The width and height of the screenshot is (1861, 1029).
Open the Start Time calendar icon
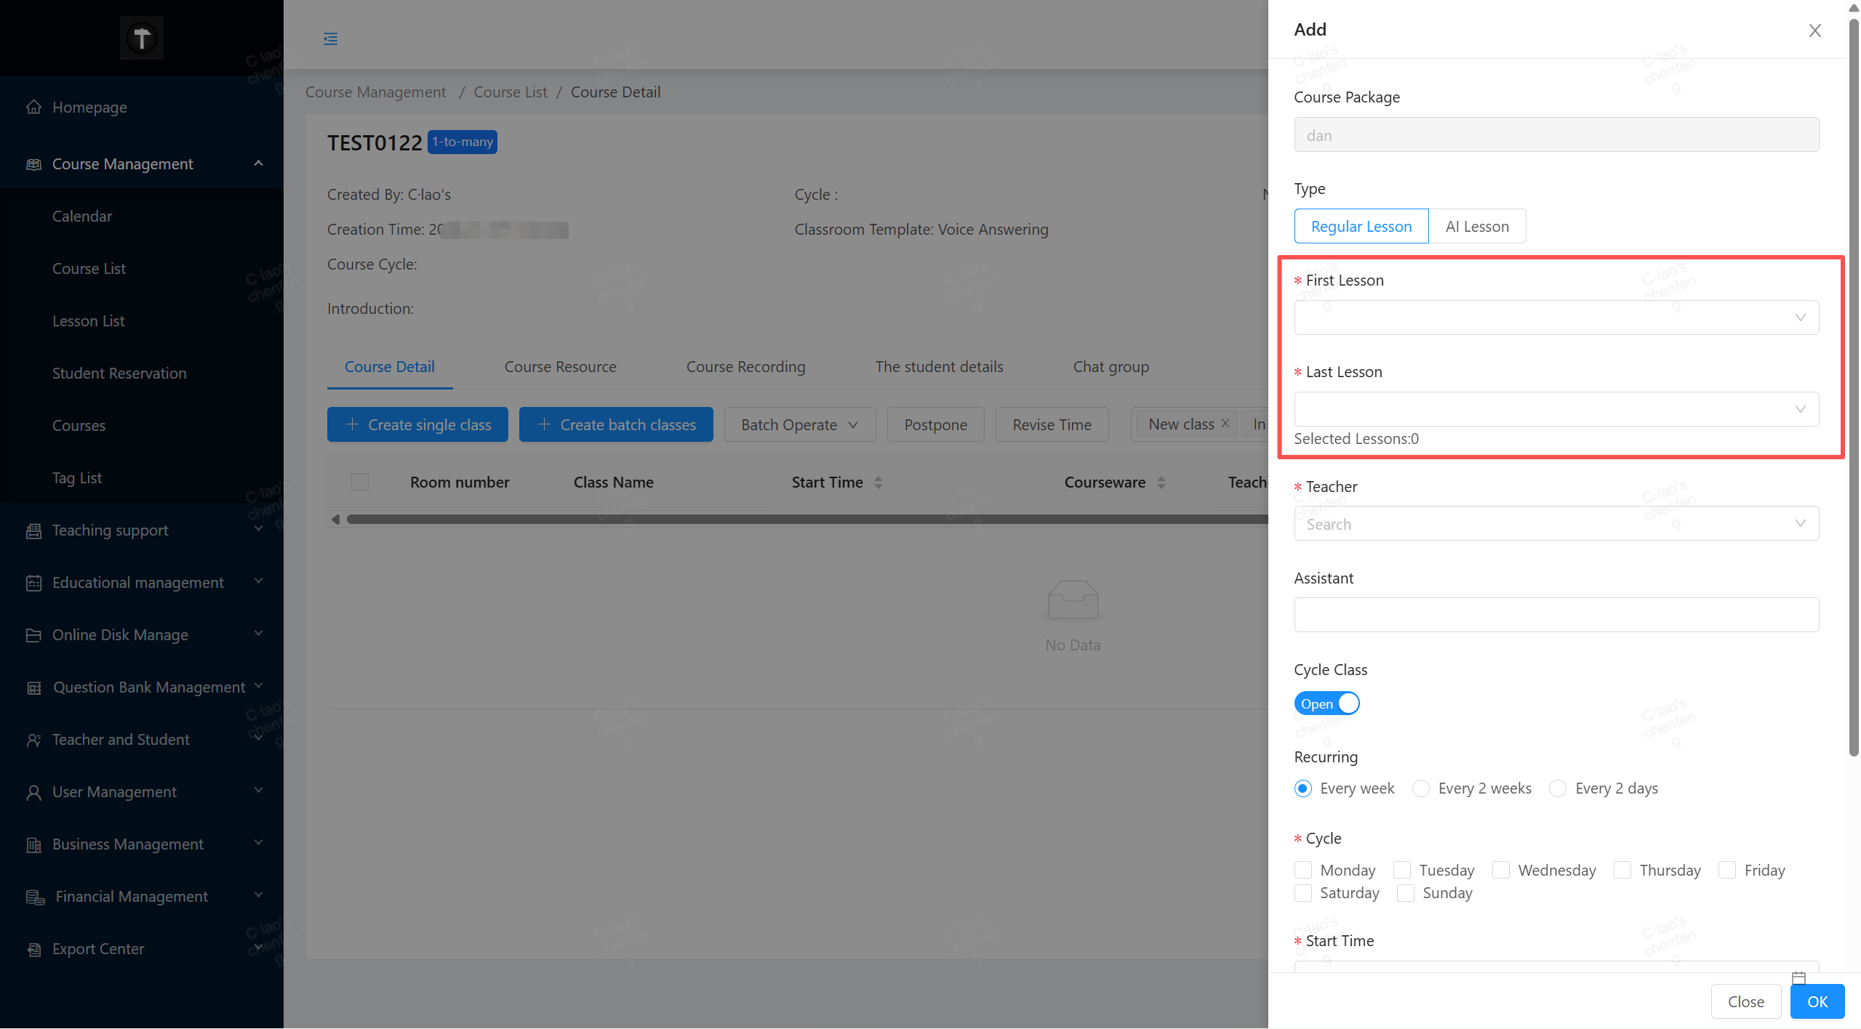coord(1798,977)
